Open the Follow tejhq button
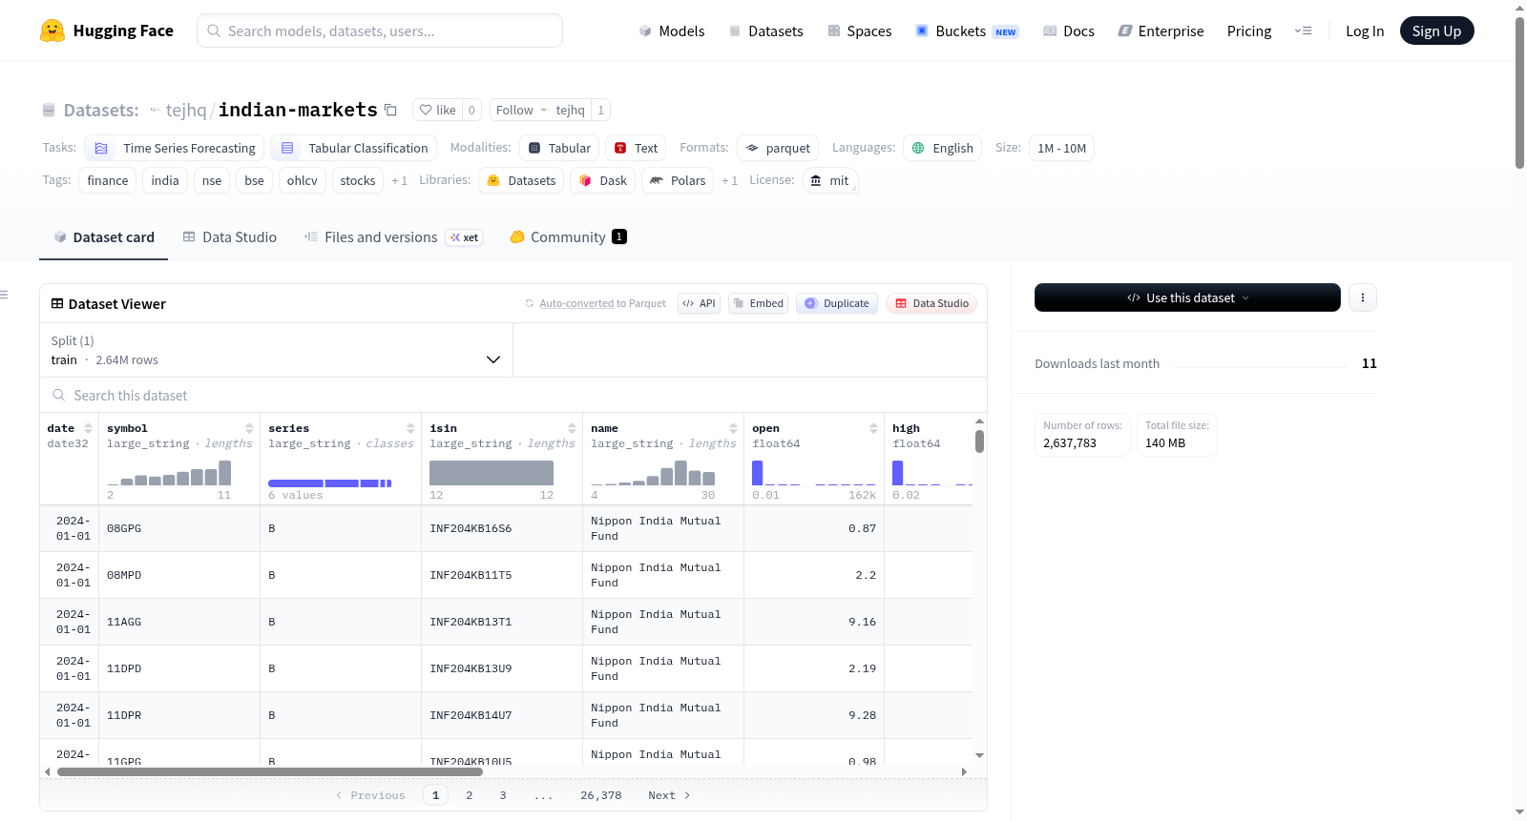Screen dimensions: 1527x821 [x=540, y=110]
